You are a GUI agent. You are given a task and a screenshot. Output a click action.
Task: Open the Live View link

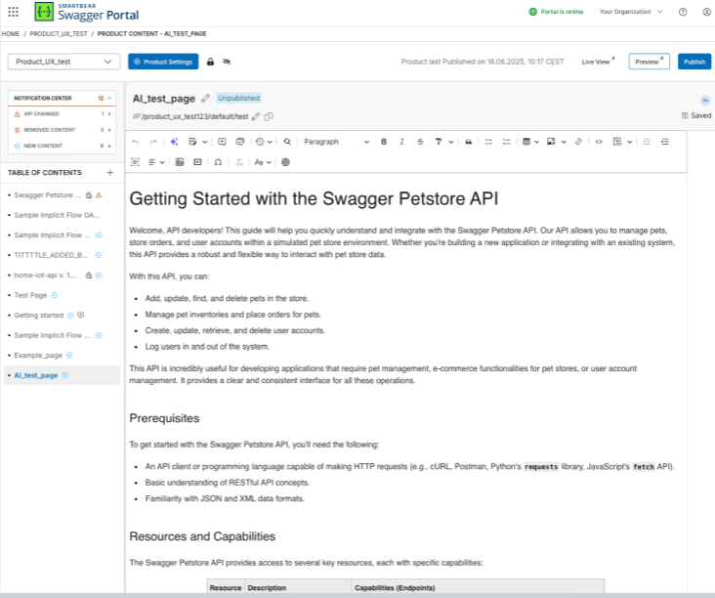pos(598,62)
